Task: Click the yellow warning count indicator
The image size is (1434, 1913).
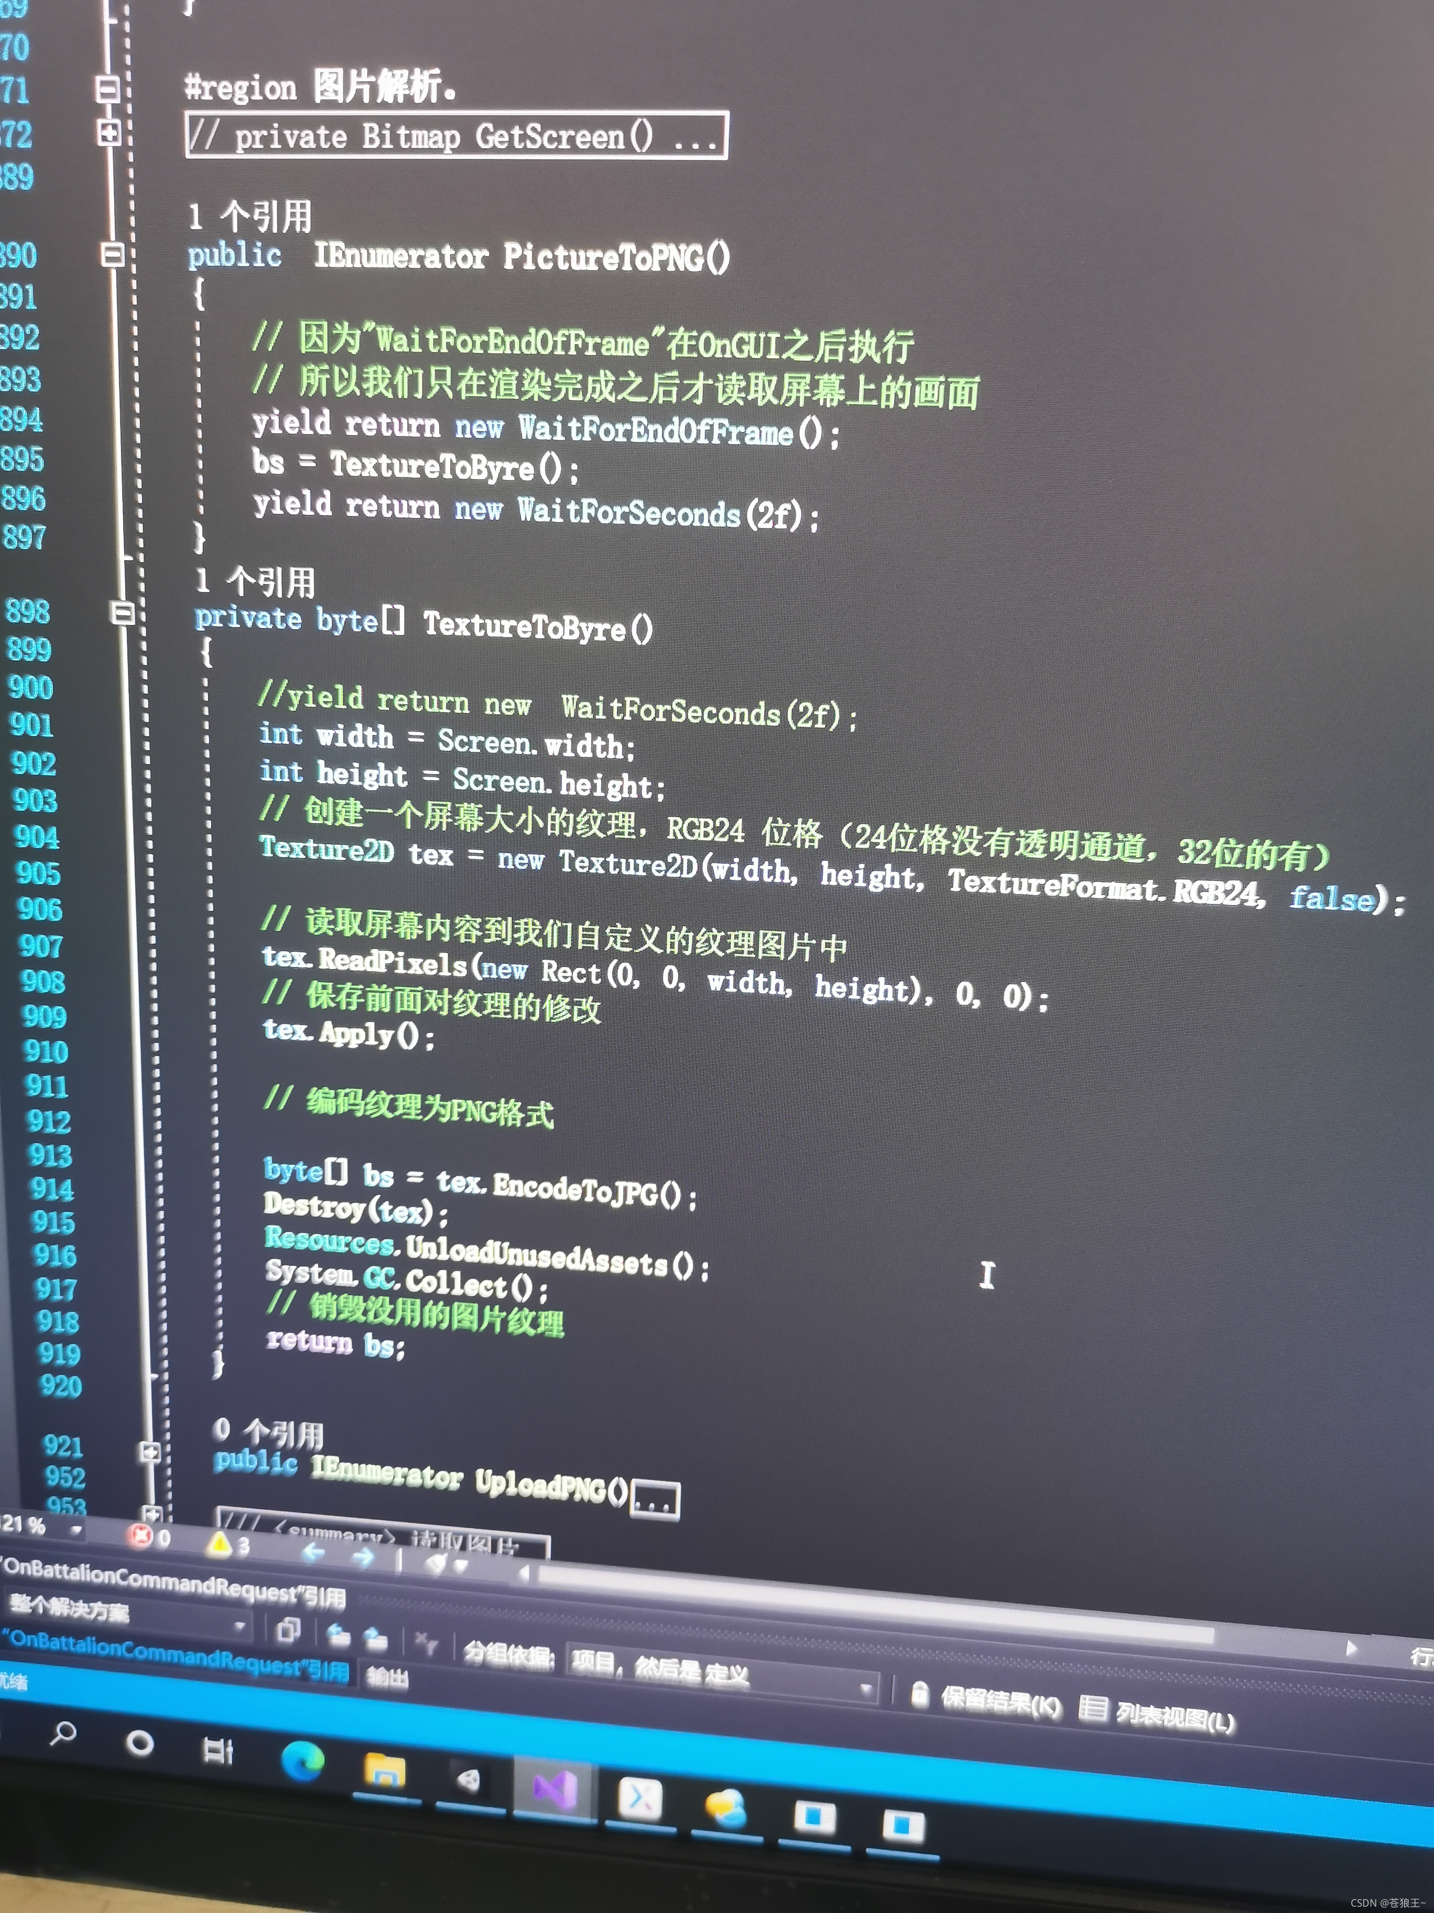Action: 229,1543
